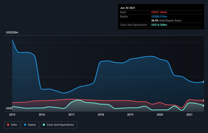Click the Debt row label in tooltip

[123, 12]
